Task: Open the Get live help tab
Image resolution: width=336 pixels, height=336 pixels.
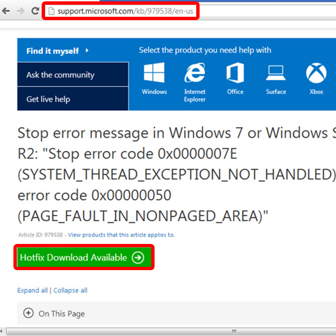Action: pos(73,99)
